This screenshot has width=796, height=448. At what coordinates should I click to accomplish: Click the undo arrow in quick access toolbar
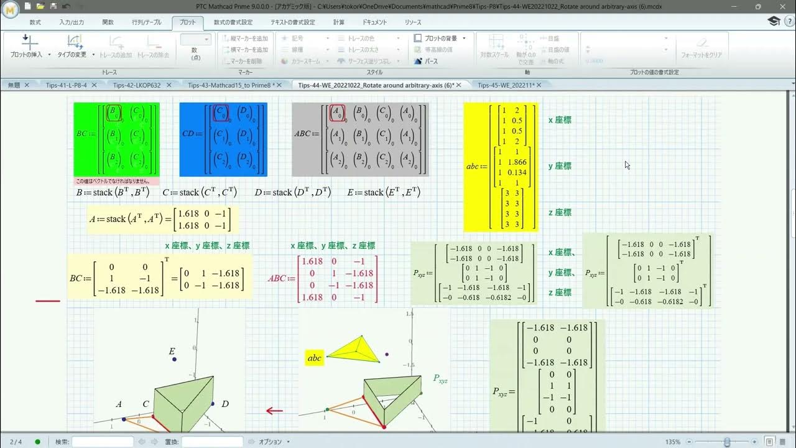(x=66, y=7)
